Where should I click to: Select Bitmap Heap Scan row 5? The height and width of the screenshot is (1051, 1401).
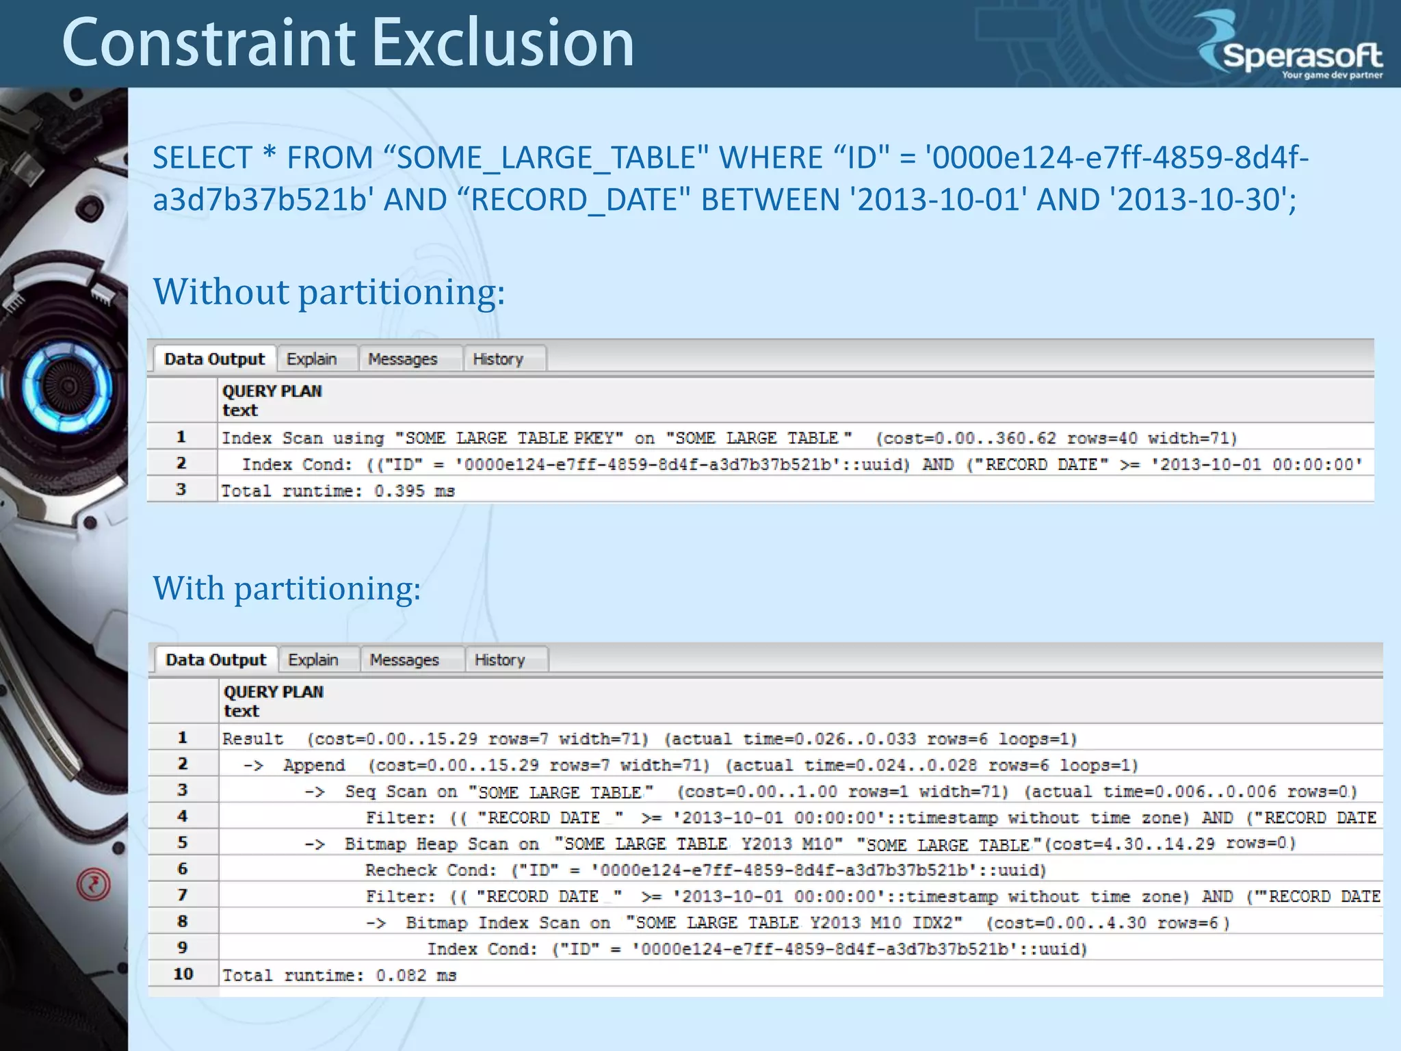click(441, 844)
